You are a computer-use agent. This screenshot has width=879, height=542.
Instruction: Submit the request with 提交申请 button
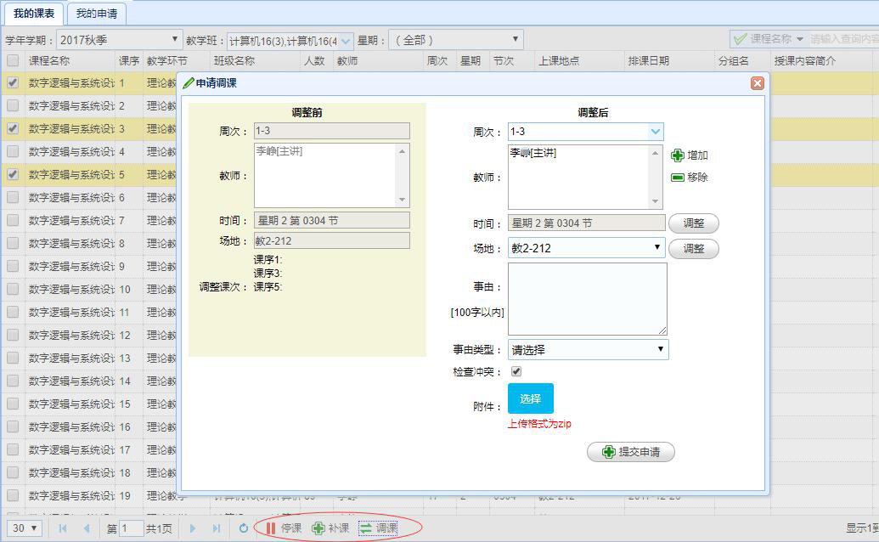[x=631, y=452]
